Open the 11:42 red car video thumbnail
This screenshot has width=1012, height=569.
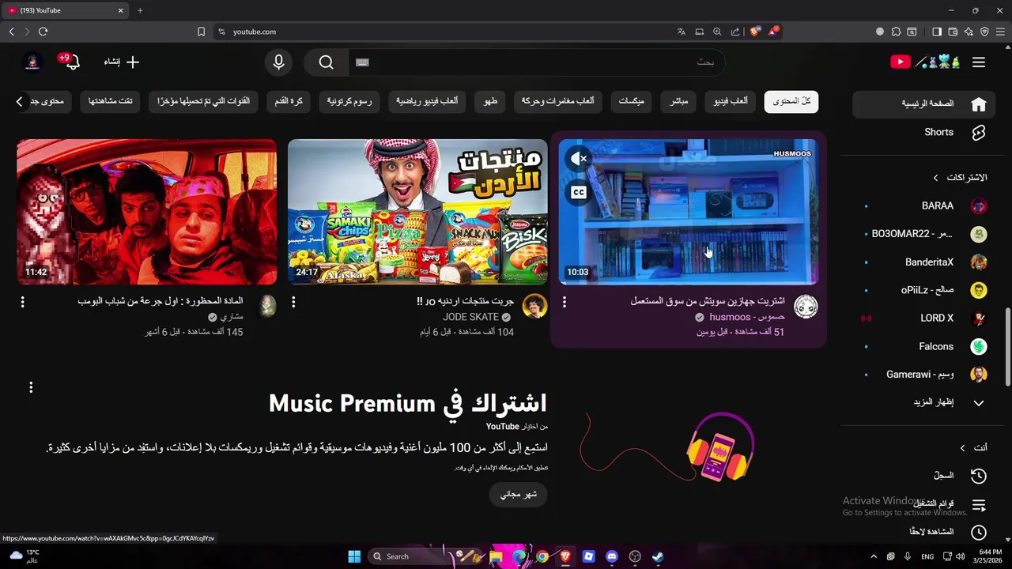pyautogui.click(x=147, y=212)
